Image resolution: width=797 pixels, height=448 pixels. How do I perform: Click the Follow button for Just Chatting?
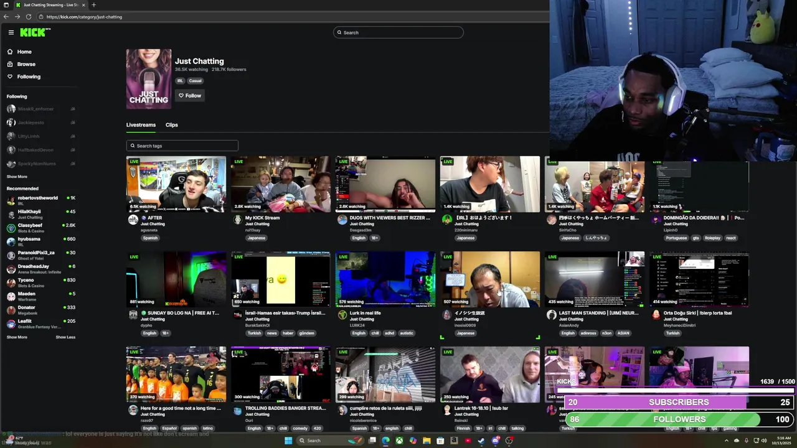(x=189, y=95)
